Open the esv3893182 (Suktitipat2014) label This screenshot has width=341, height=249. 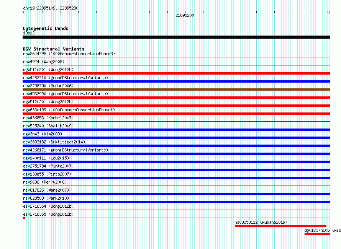point(54,142)
